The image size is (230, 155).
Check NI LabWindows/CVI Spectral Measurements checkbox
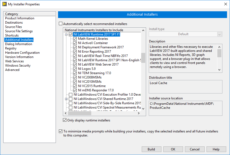(x=71, y=107)
